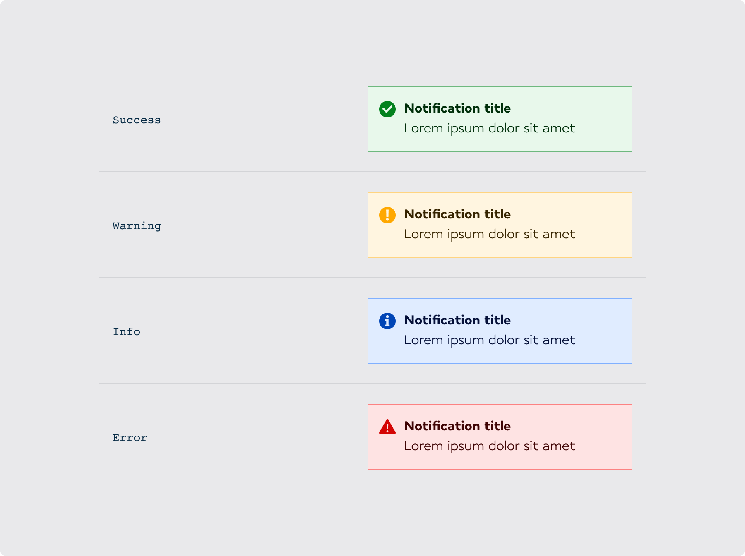Click the title in the blue notification

click(457, 320)
